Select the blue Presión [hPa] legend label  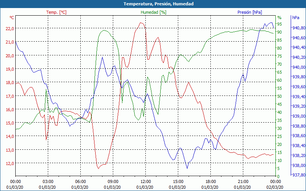pyautogui.click(x=250, y=12)
